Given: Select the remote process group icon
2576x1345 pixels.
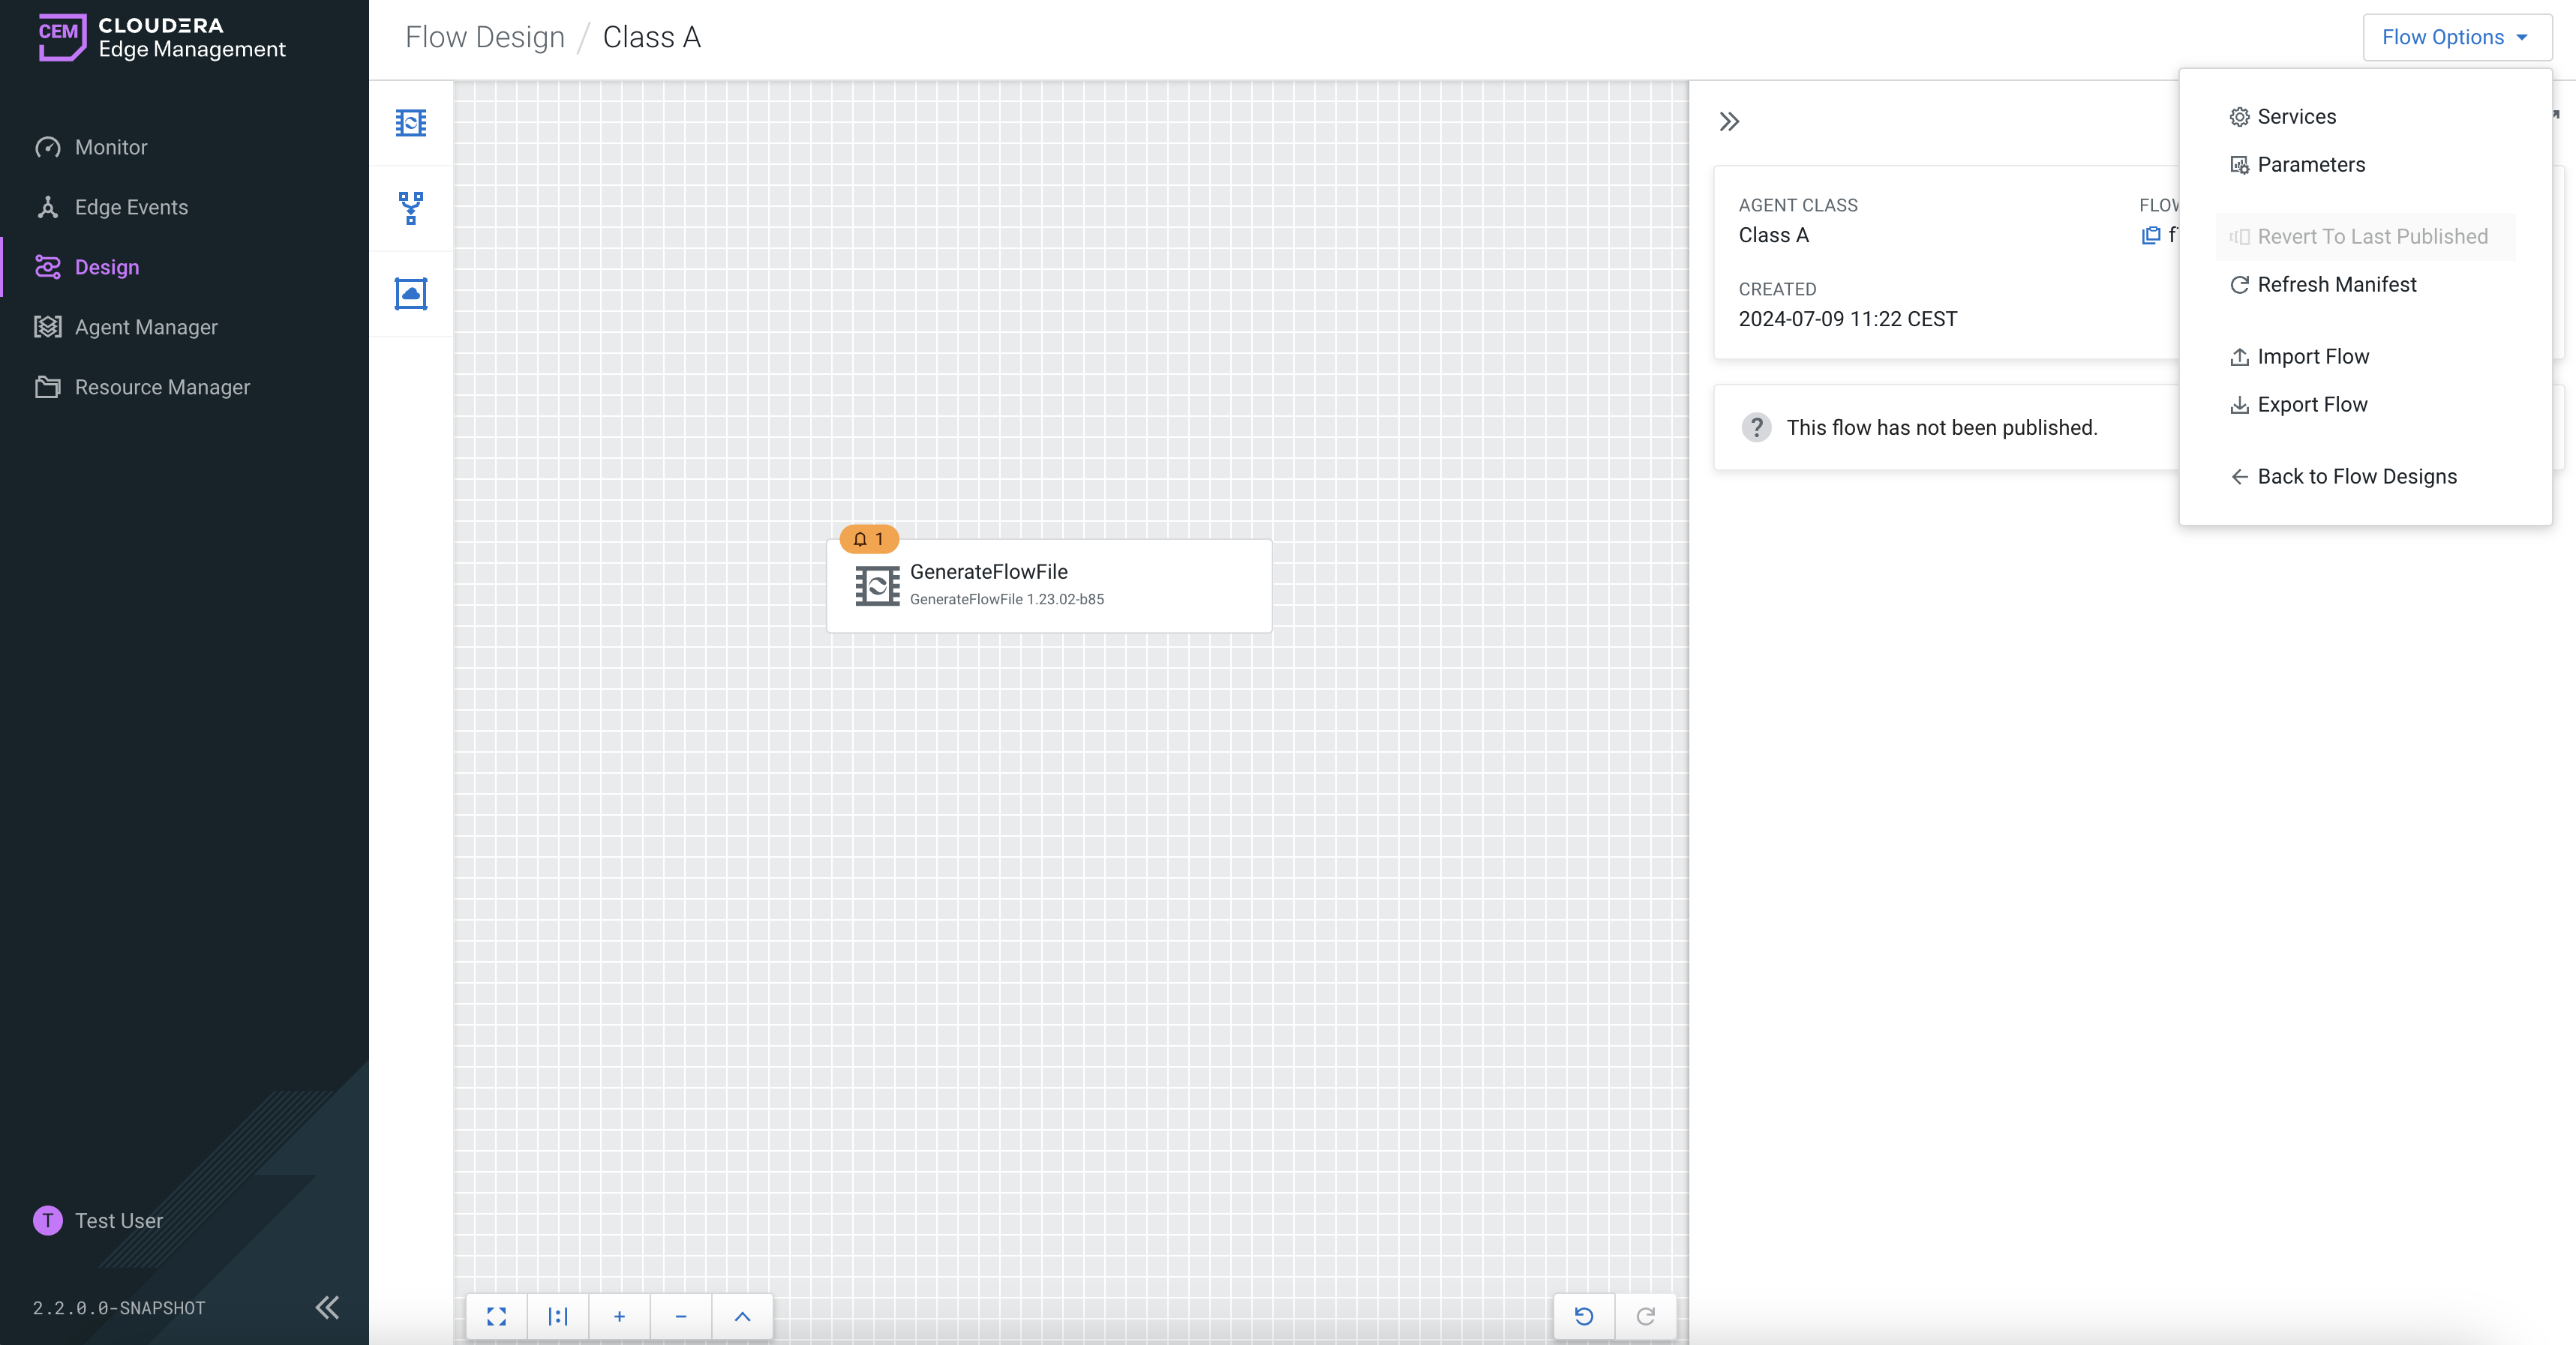Looking at the screenshot, I should 410,294.
